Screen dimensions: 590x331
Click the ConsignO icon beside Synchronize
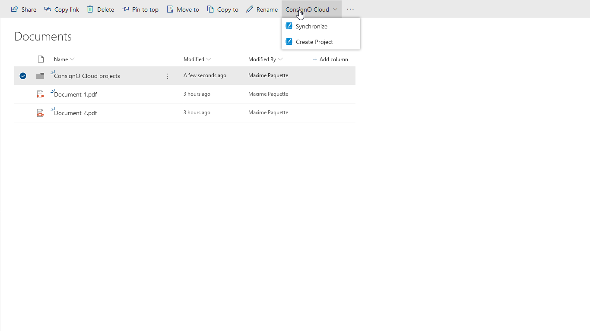pos(289,26)
